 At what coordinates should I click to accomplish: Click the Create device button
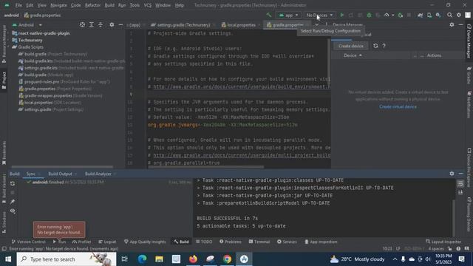pos(350,46)
